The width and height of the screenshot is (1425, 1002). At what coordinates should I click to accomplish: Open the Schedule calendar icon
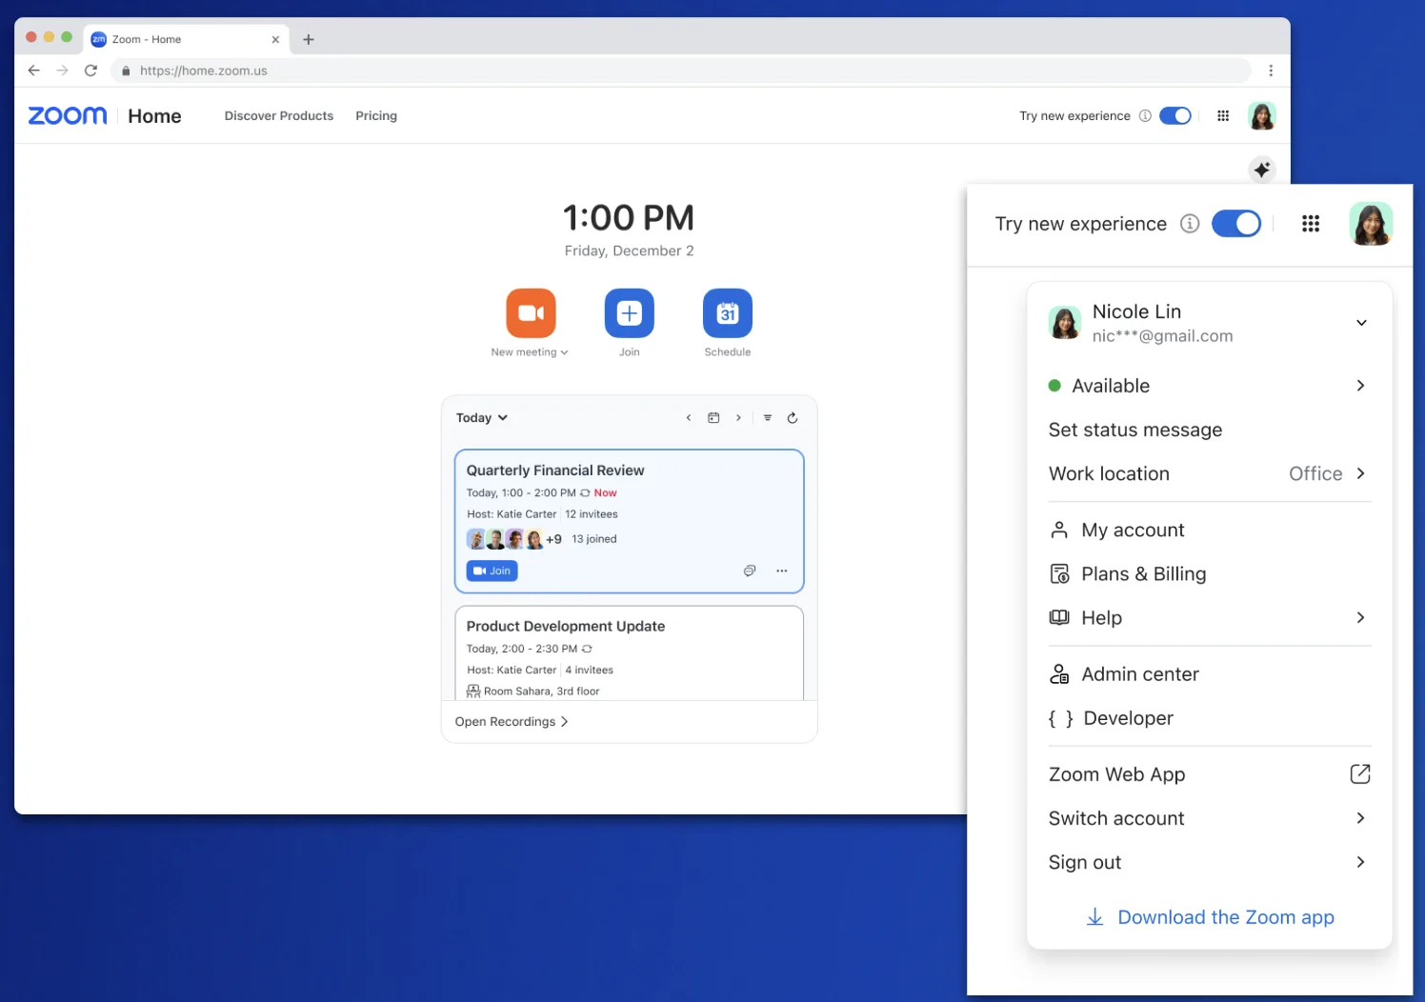click(728, 313)
